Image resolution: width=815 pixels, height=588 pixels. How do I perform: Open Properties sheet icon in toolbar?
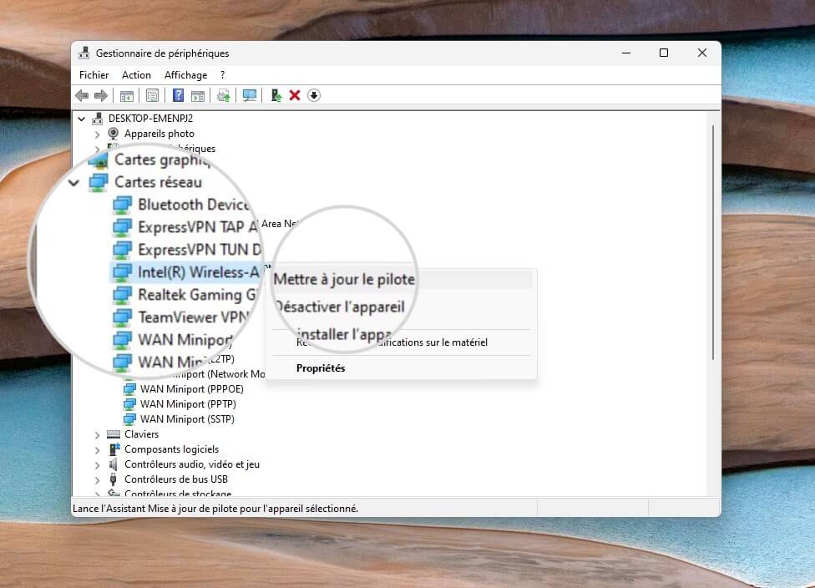click(152, 96)
